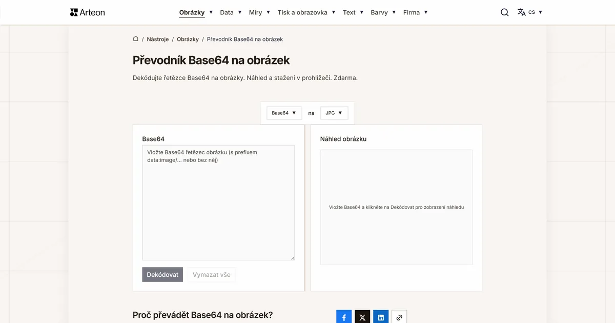This screenshot has width=615, height=323.
Task: Open the Text navigation item
Action: [x=349, y=12]
